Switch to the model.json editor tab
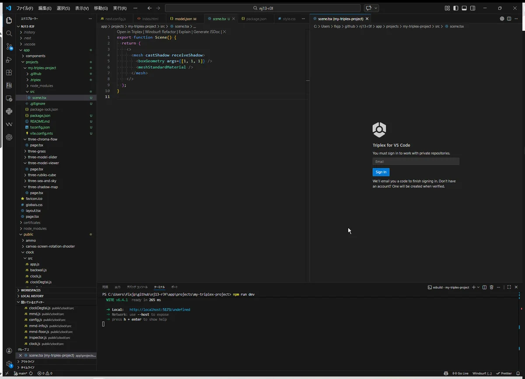Image resolution: width=525 pixels, height=379 pixels. coord(183,19)
